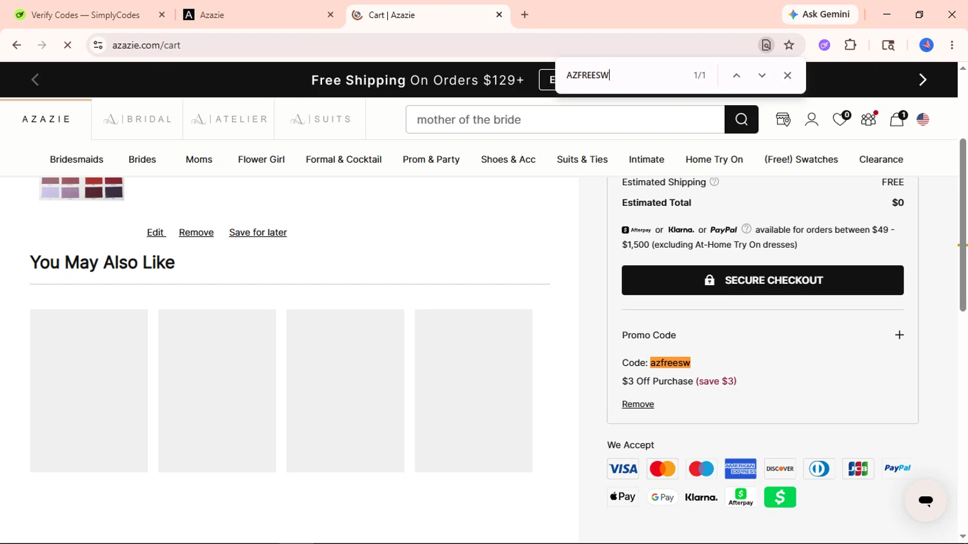Click the store locator icon
The height and width of the screenshot is (544, 968).
point(783,119)
